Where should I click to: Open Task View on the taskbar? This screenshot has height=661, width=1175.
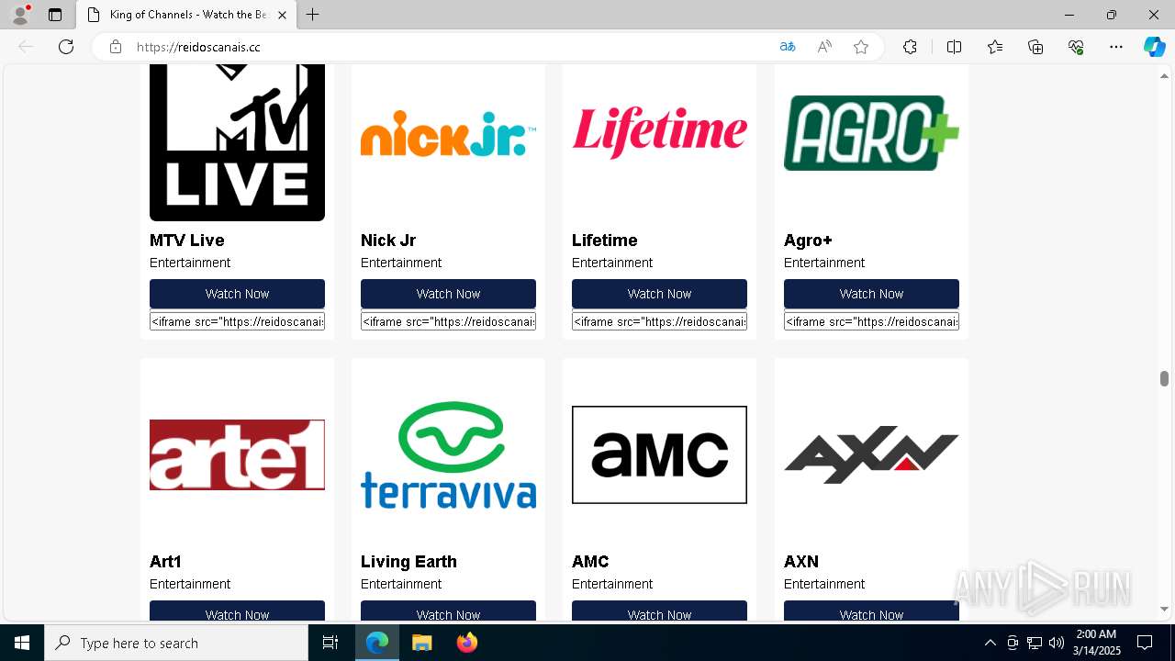pyautogui.click(x=330, y=643)
